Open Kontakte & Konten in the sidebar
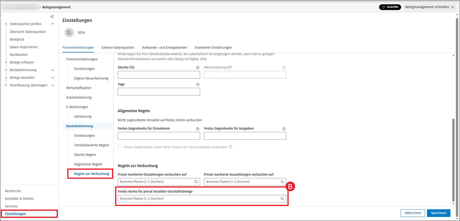This screenshot has height=221, width=460. click(19, 198)
